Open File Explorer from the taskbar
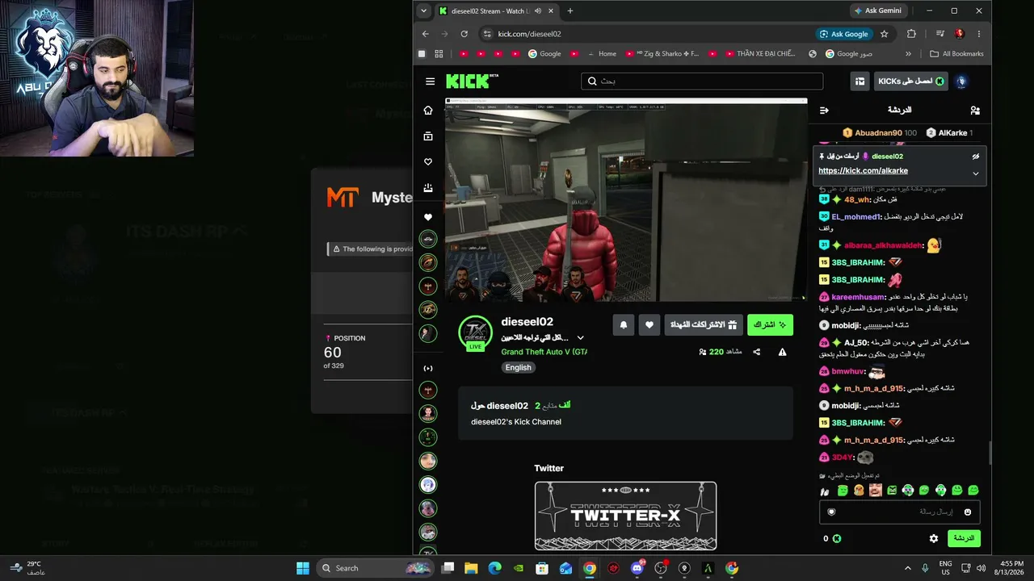 pos(471,568)
